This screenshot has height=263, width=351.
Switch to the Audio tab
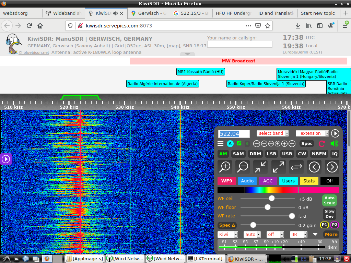247,181
